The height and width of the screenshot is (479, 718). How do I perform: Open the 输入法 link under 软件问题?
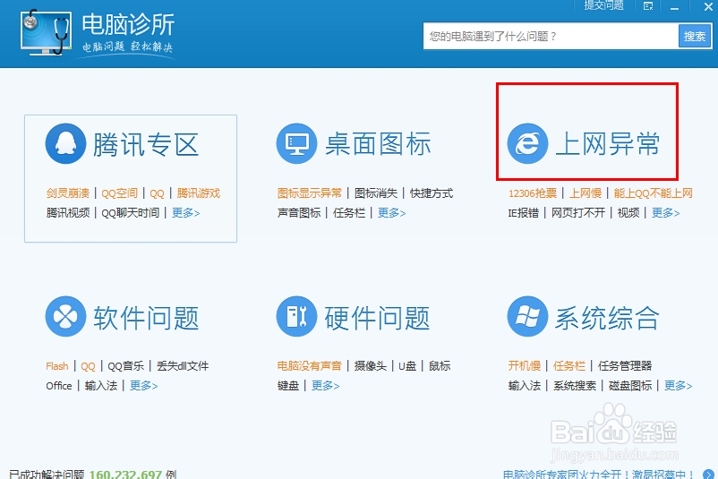[101, 386]
